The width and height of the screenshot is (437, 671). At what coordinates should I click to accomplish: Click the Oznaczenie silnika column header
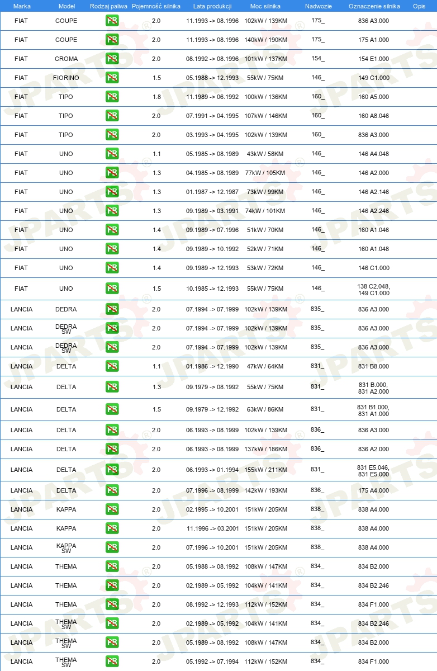(374, 6)
